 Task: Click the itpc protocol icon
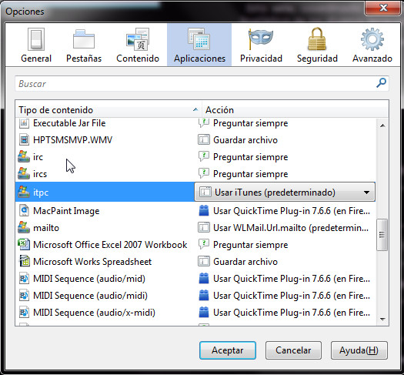pos(23,193)
